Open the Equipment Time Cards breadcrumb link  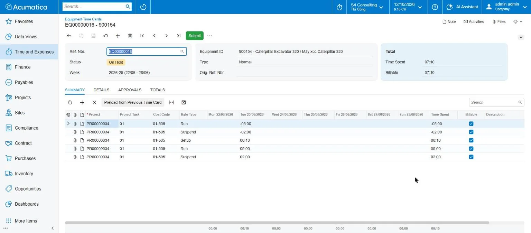pyautogui.click(x=83, y=19)
